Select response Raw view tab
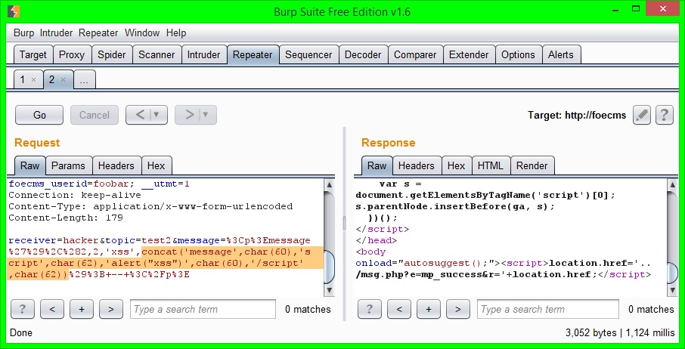This screenshot has height=349, width=685. tap(377, 165)
